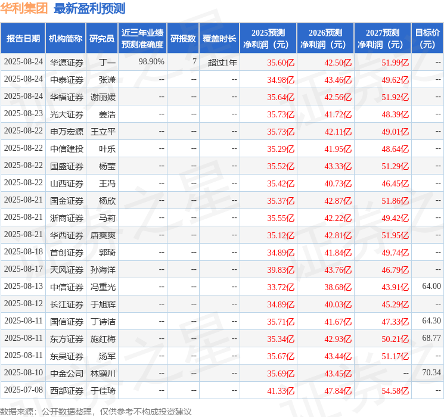This screenshot has width=444, height=417.
Task: Click the 天风证券 cell
Action: 67,270
